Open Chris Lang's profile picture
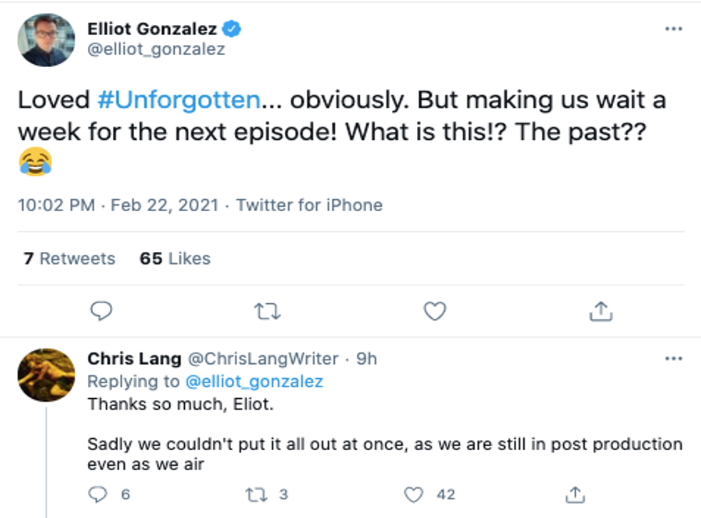The width and height of the screenshot is (701, 518). (x=46, y=376)
